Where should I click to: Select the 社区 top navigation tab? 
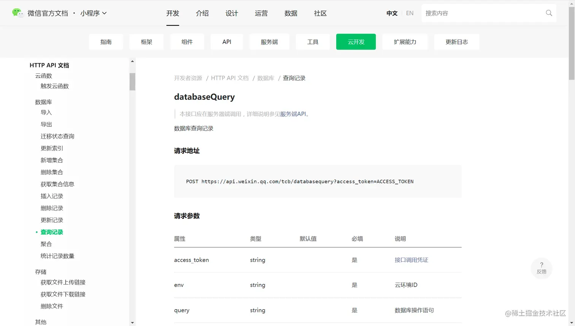[x=320, y=13]
